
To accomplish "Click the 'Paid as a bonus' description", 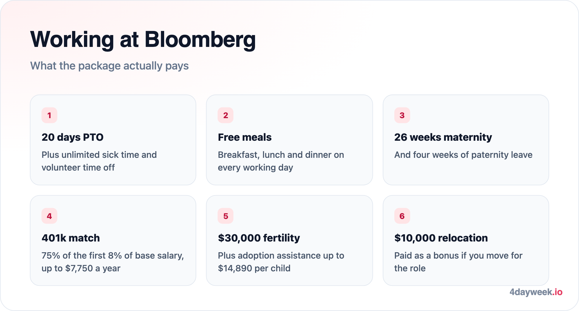I will coord(458,262).
